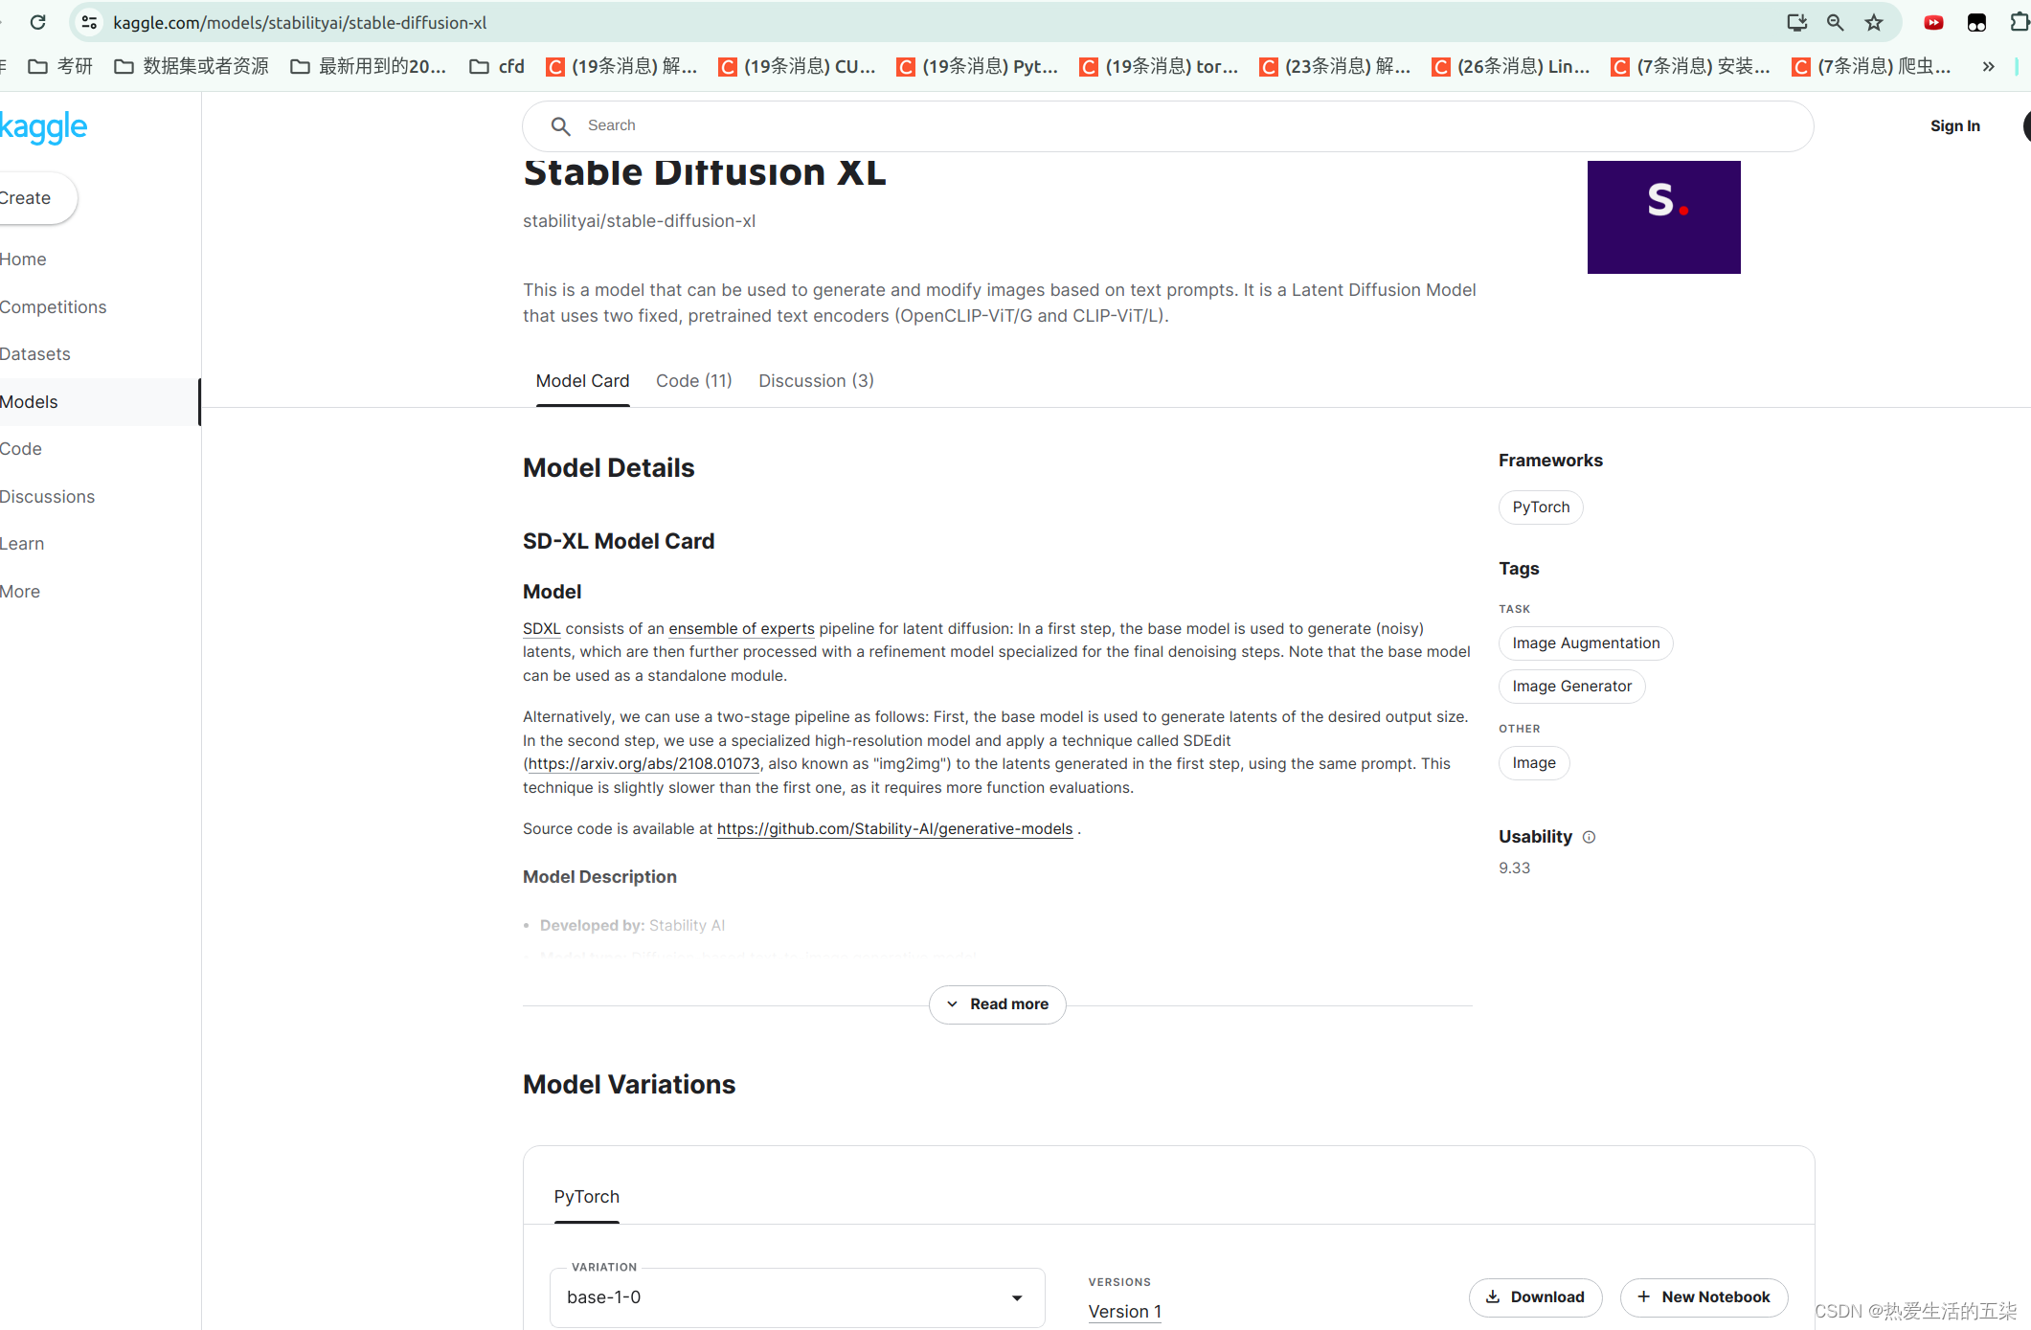Open the generative-models GitHub link

(x=894, y=829)
